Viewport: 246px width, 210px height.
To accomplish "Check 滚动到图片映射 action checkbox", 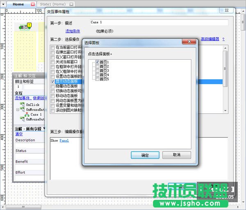I will (53, 111).
